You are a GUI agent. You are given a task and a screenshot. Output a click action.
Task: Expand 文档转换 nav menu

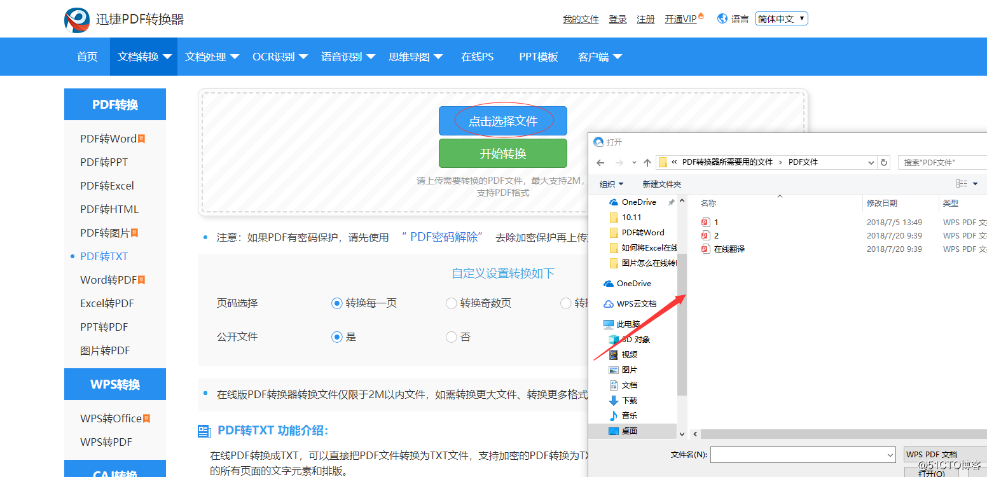tap(144, 57)
